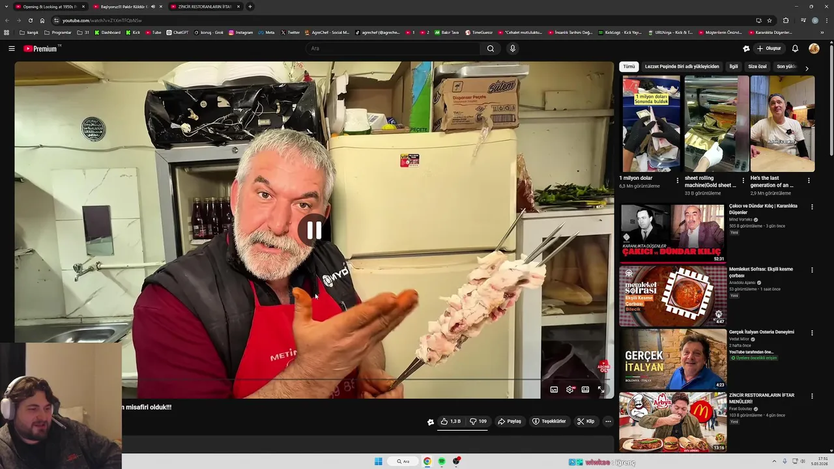834x469 pixels.
Task: Open the Instagram bookmark
Action: pyautogui.click(x=241, y=33)
